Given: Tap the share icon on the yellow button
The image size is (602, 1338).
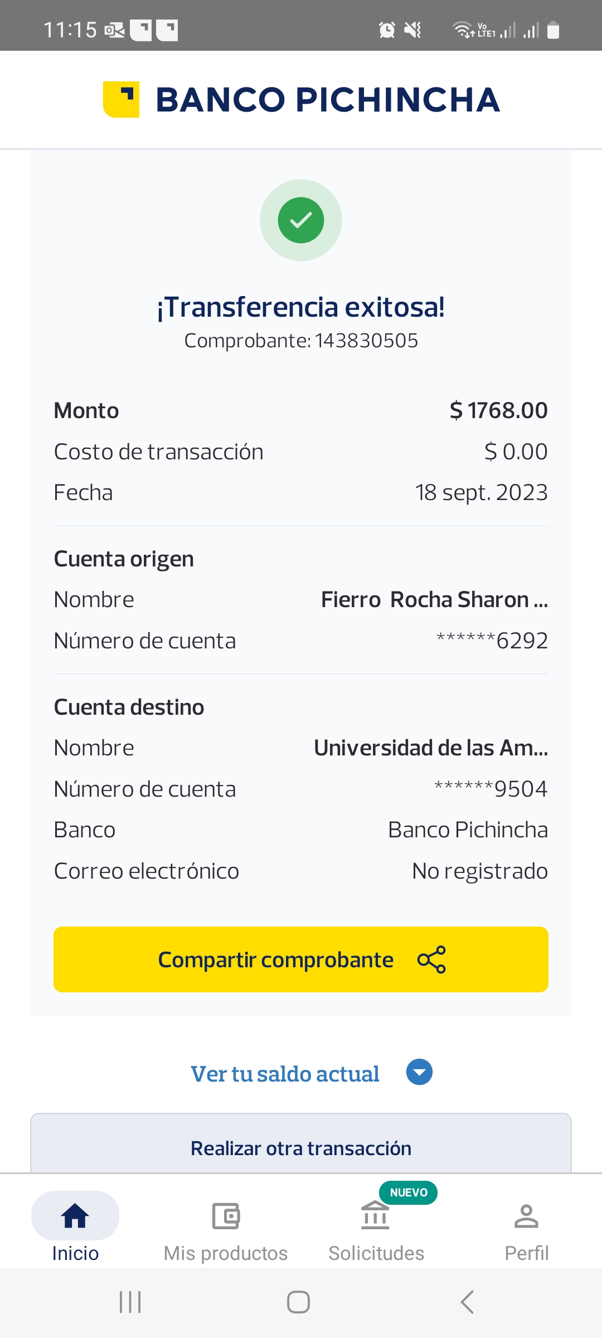Looking at the screenshot, I should (431, 959).
